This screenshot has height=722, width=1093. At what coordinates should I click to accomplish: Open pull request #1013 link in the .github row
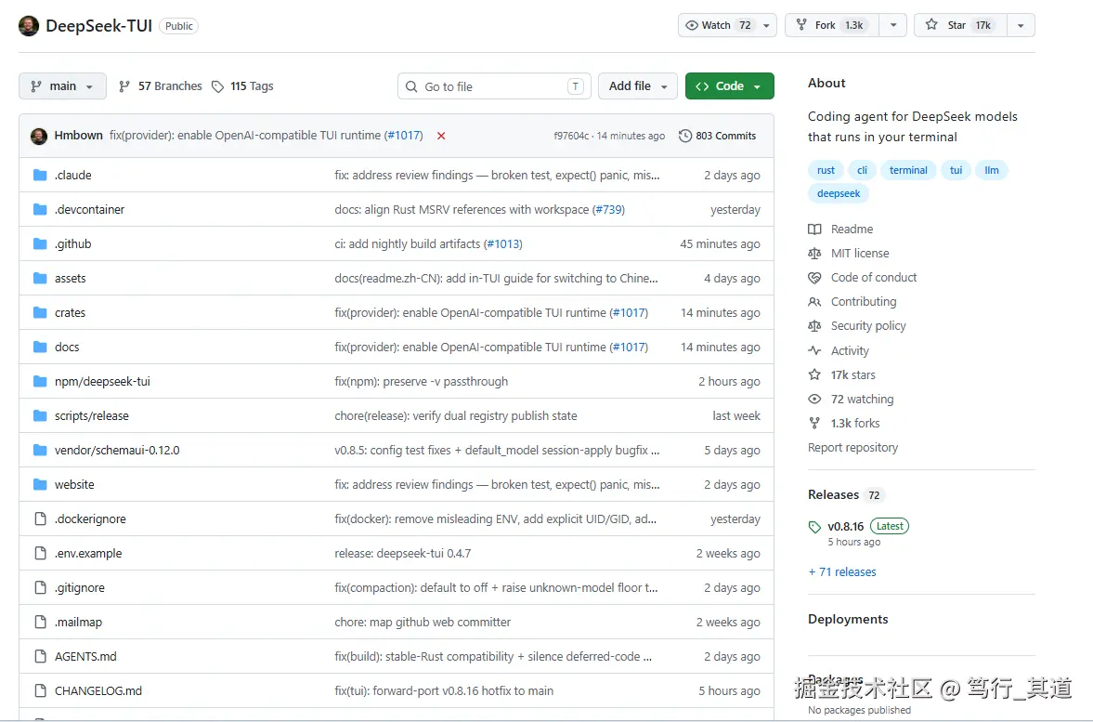pos(503,243)
